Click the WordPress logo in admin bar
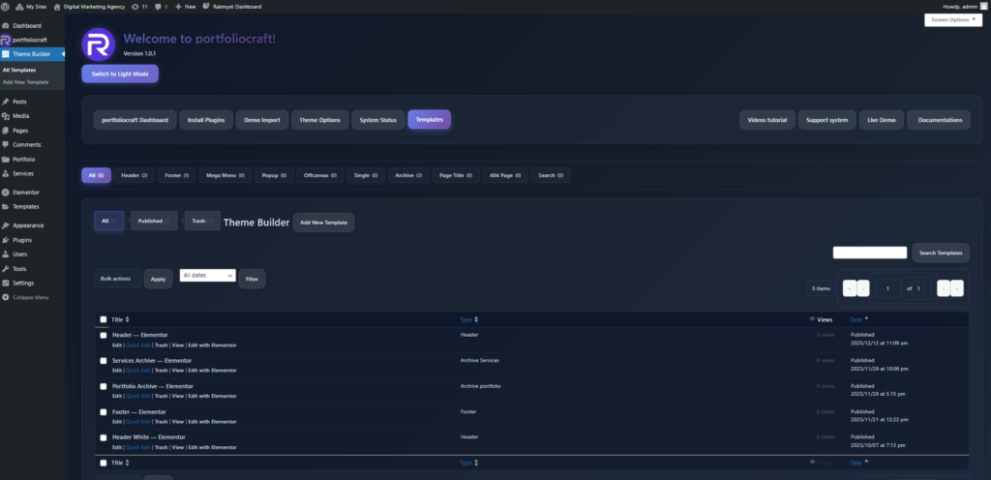Image resolution: width=991 pixels, height=480 pixels. pos(6,6)
